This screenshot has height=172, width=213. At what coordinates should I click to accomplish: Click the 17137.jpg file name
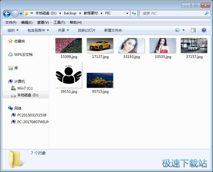(100, 57)
